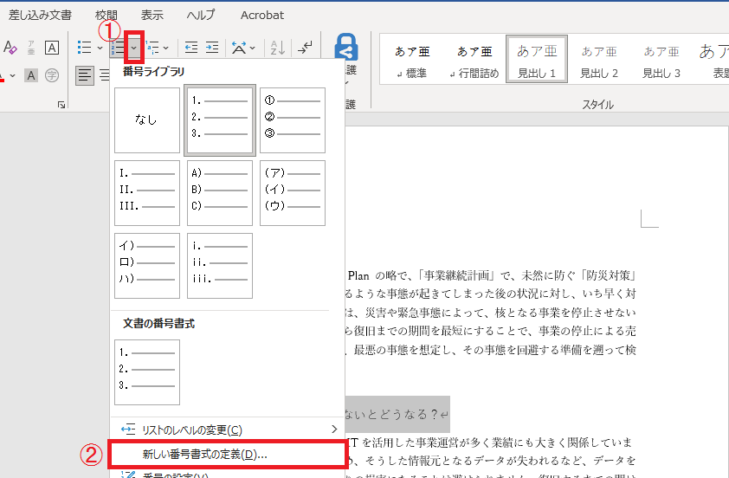Open リストのレベルの変更 submenu
Image resolution: width=729 pixels, height=478 pixels.
coord(228,430)
